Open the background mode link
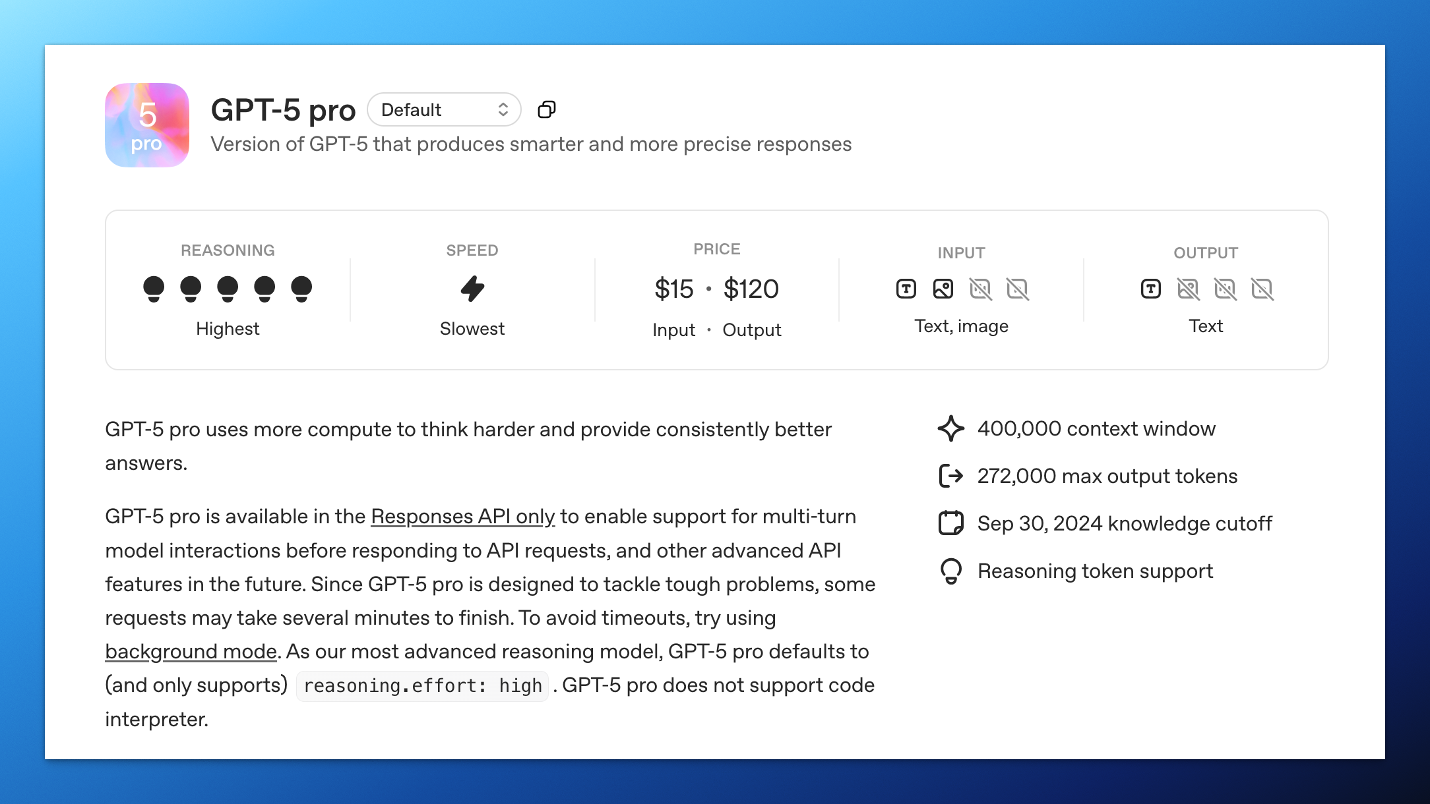 pos(191,652)
